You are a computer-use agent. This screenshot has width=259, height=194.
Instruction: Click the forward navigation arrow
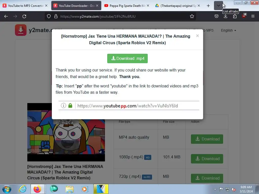(x=15, y=16)
